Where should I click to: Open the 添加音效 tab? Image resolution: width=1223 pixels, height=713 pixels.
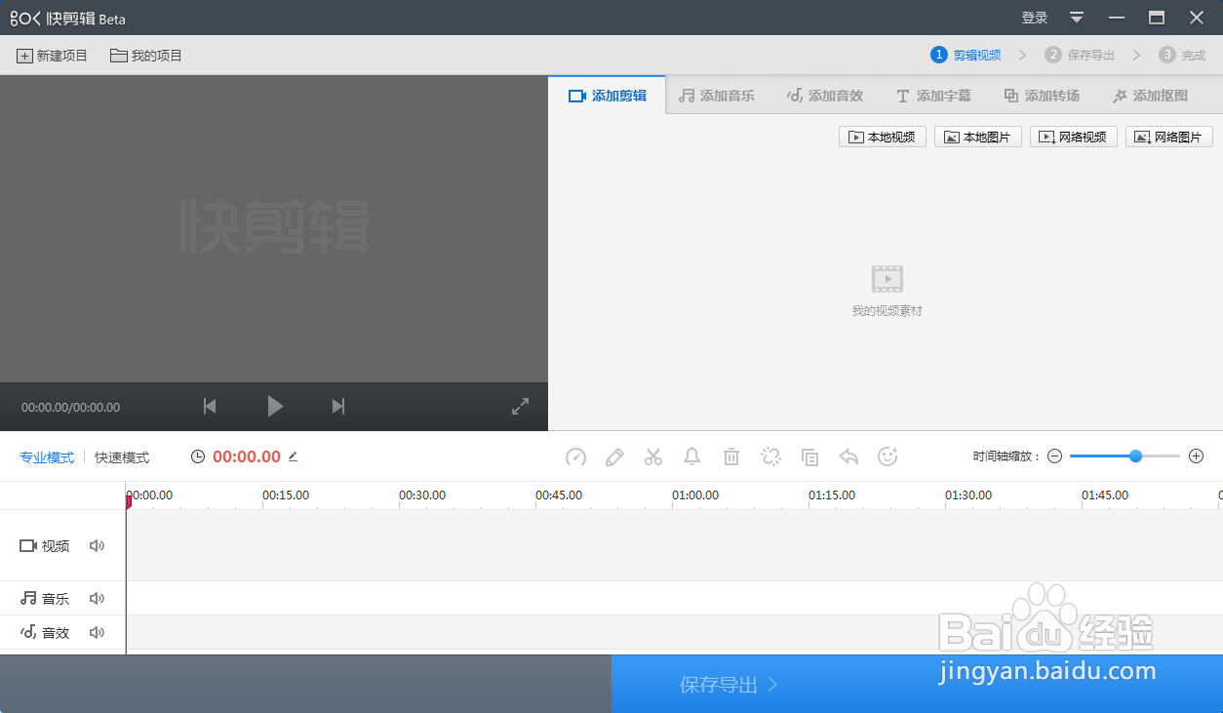click(825, 96)
